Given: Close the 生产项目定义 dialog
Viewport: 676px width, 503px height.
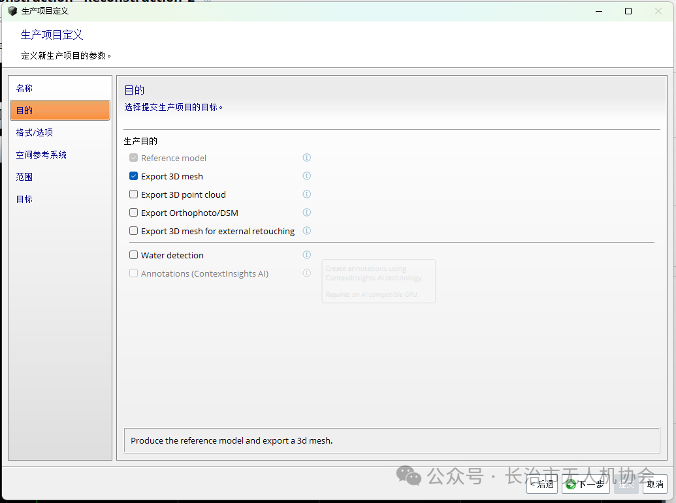Looking at the screenshot, I should pyautogui.click(x=658, y=11).
